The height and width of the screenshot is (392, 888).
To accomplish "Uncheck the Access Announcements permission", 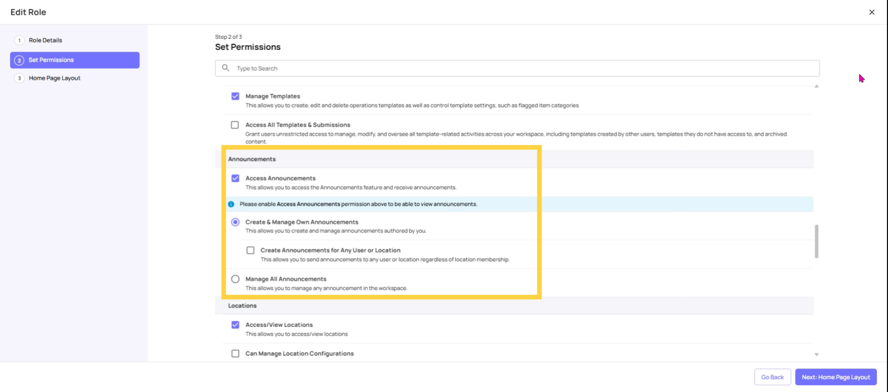I will tap(235, 178).
